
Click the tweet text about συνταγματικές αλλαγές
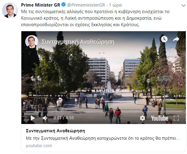(x=95, y=18)
